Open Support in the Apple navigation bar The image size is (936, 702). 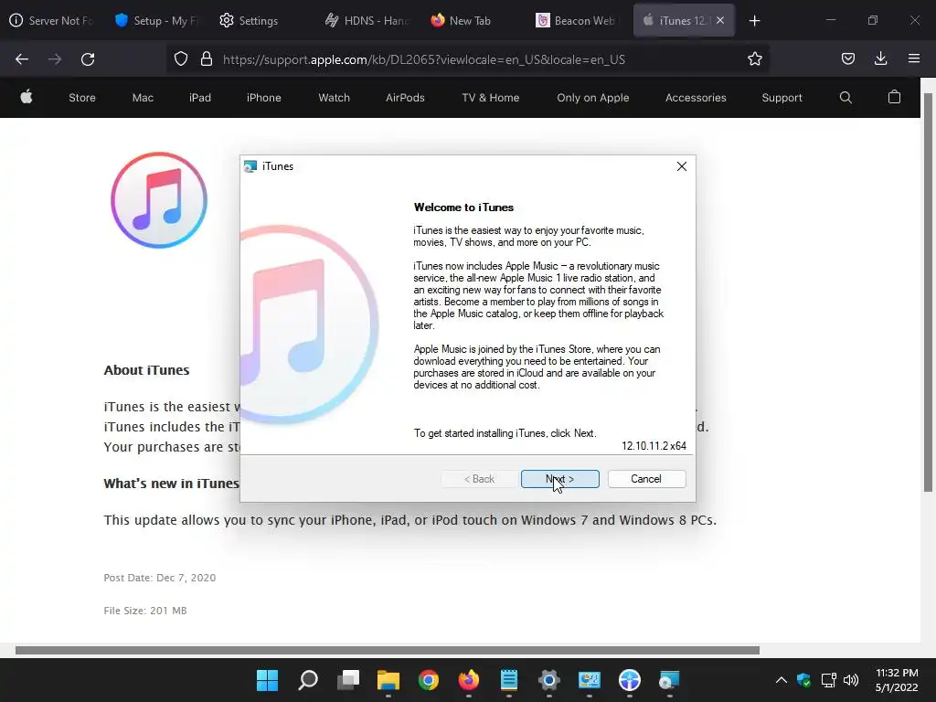(x=782, y=98)
